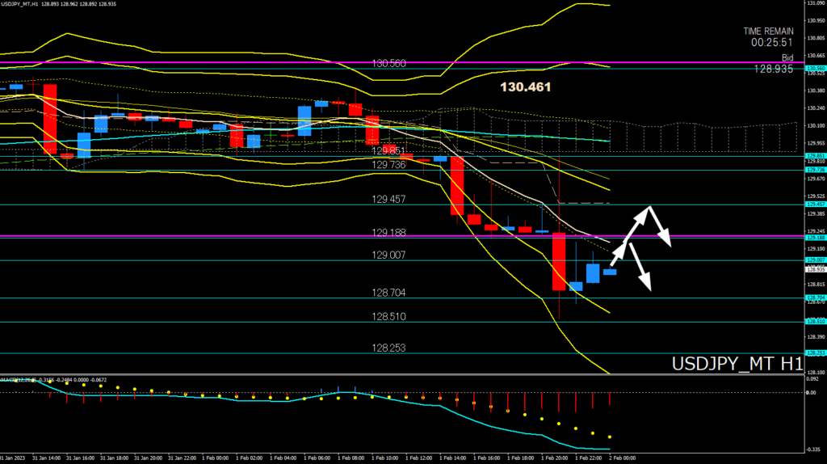
Task: Select the 00:25:51 countdown value
Action: pyautogui.click(x=771, y=43)
